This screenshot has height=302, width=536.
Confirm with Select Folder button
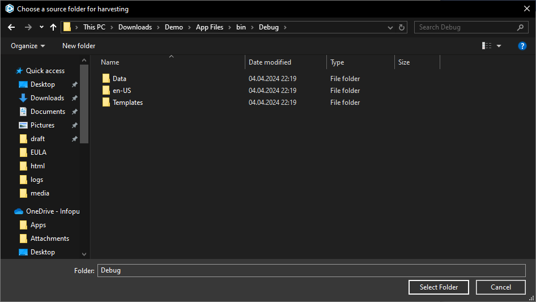[439, 287]
